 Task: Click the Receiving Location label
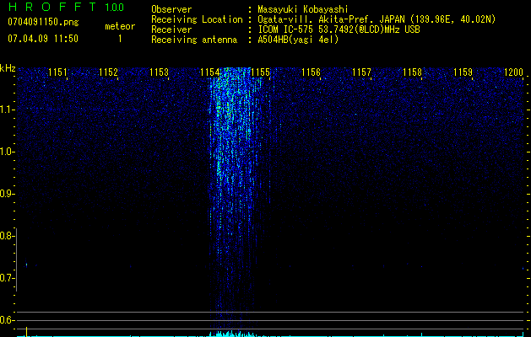(x=197, y=19)
